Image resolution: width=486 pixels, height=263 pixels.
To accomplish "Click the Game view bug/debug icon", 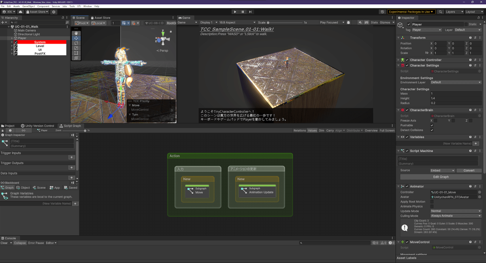I will click(349, 23).
